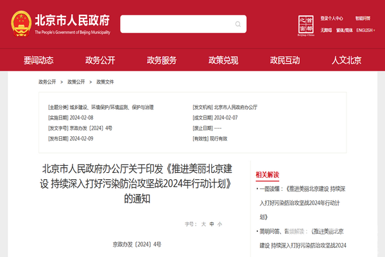Image resolution: width=385 pixels, height=257 pixels.
Task: Enable 无障碍 accessibility mode
Action: (x=326, y=30)
